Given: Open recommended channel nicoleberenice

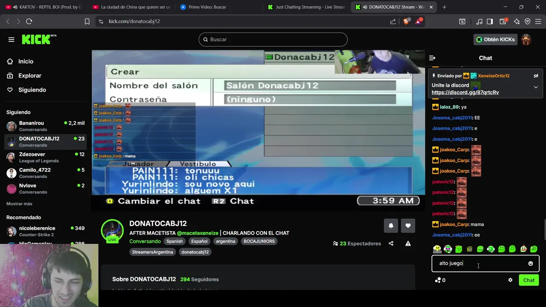Looking at the screenshot, I should tap(45, 232).
